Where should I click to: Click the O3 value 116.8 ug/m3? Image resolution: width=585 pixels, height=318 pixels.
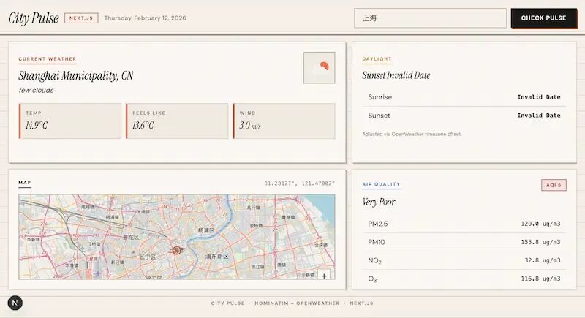click(540, 279)
